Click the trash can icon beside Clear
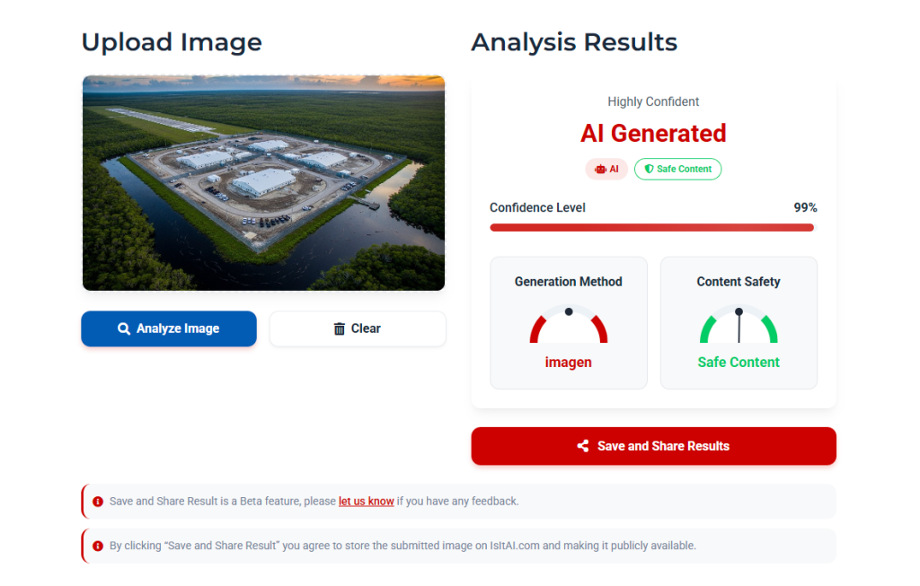 [x=339, y=328]
